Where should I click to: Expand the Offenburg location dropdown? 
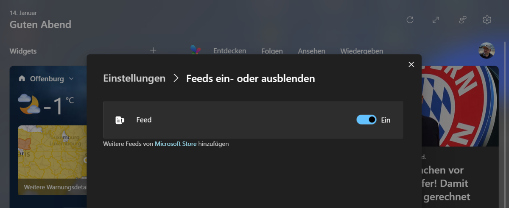[71, 78]
